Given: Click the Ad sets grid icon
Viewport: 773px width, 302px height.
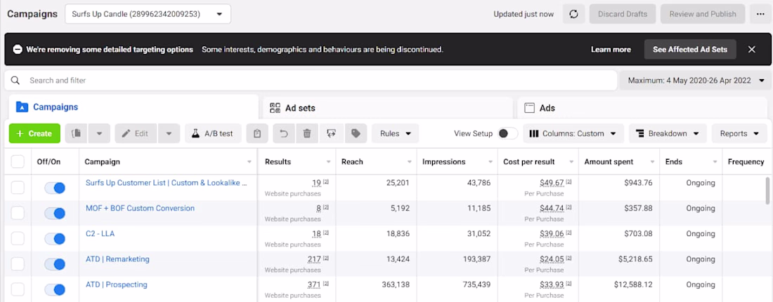Looking at the screenshot, I should [x=275, y=108].
